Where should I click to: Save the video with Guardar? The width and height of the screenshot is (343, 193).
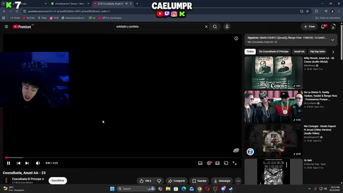click(x=199, y=181)
